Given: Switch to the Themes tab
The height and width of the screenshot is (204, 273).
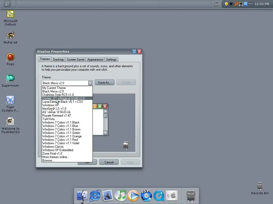Looking at the screenshot, I should pos(45,59).
